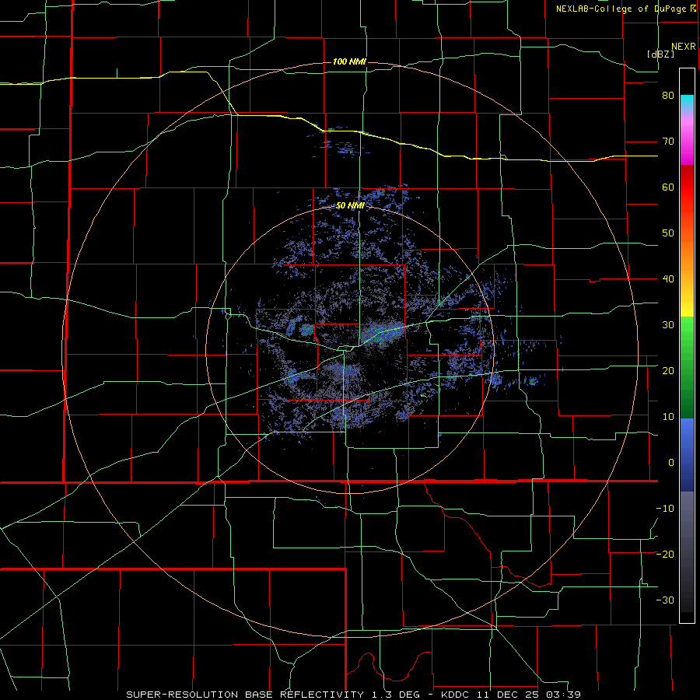700x700 pixels.
Task: Click the 50 NMI range ring label
Action: (350, 205)
